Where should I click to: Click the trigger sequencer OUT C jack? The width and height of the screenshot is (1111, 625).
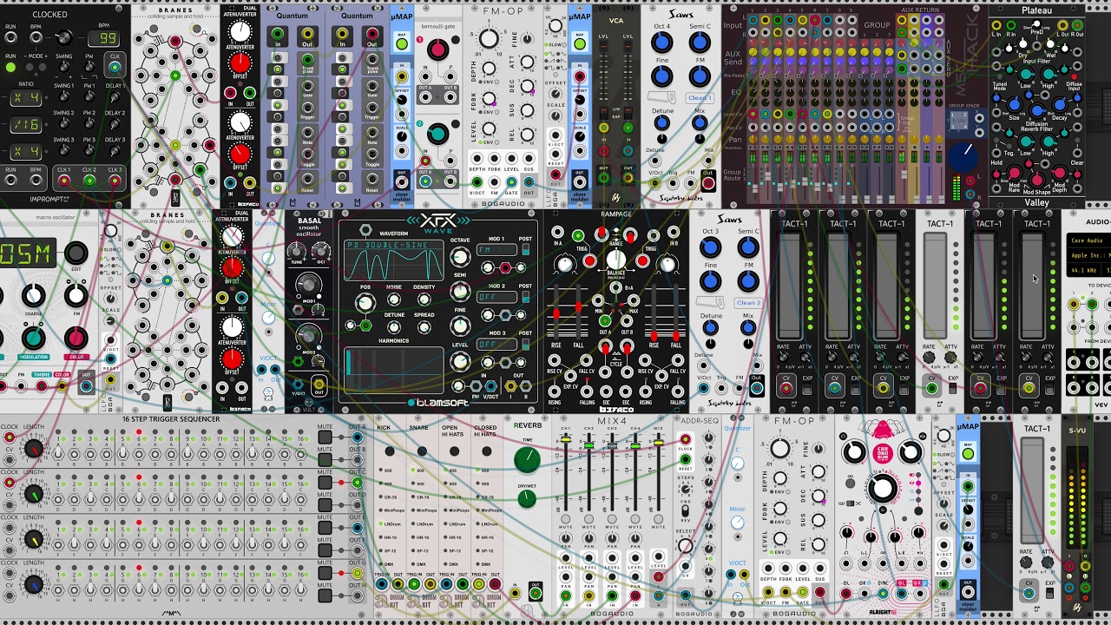(357, 482)
